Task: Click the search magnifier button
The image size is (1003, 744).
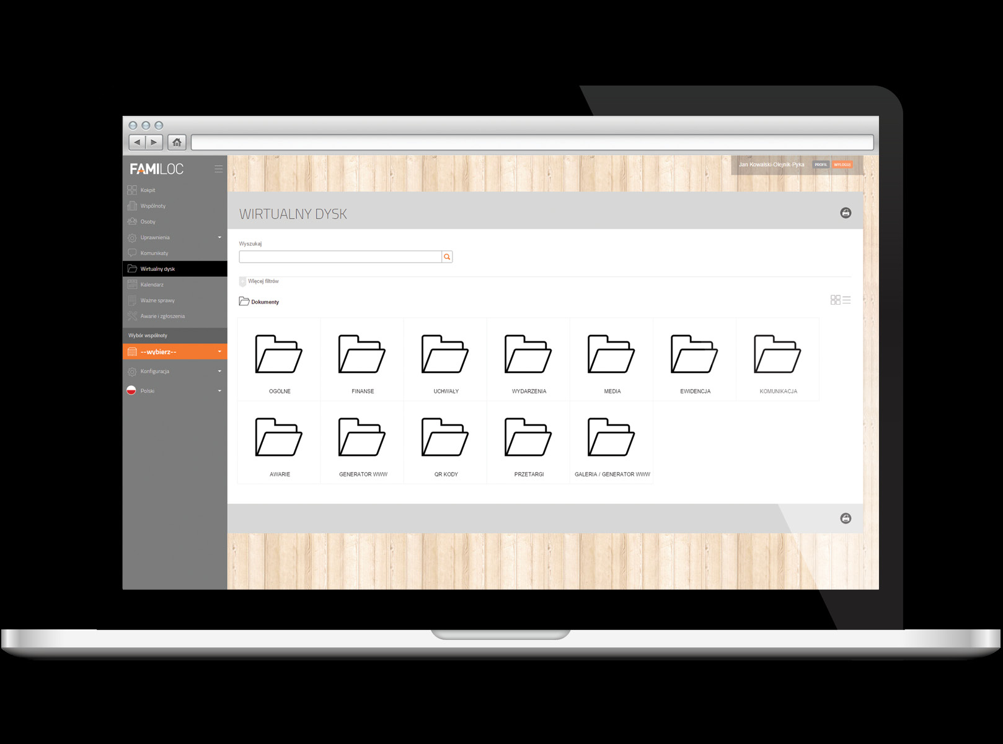Action: click(x=447, y=256)
